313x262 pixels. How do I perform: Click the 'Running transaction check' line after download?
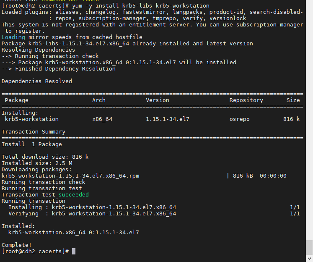pos(43,182)
